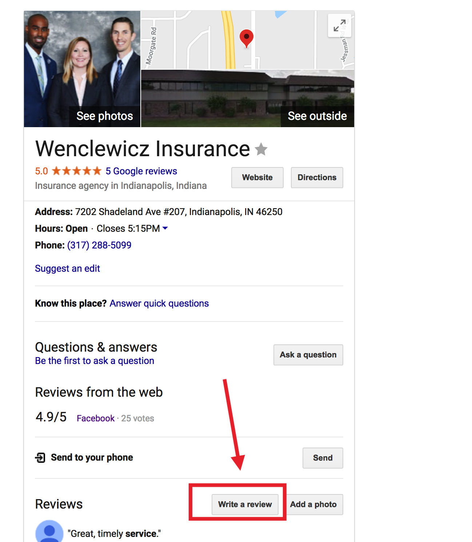Open the See outside street view
The width and height of the screenshot is (472, 542).
pyautogui.click(x=248, y=98)
